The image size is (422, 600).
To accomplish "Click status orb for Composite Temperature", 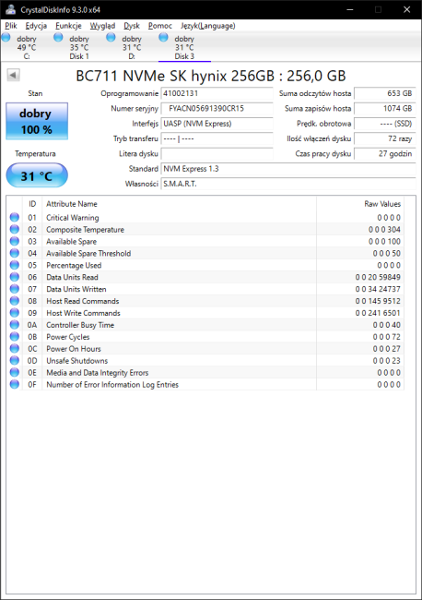I will pos(15,229).
